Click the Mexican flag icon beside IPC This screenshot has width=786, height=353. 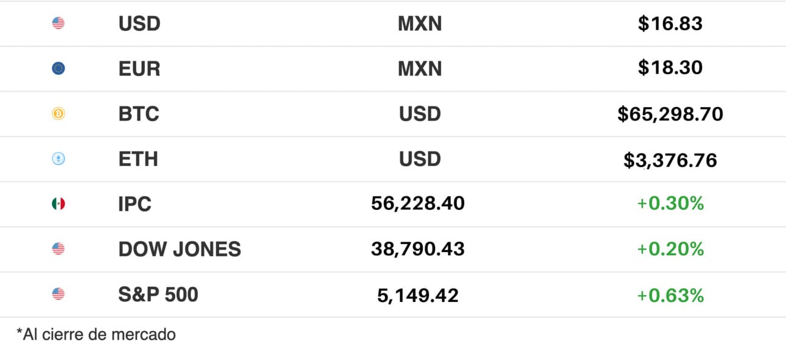click(58, 204)
